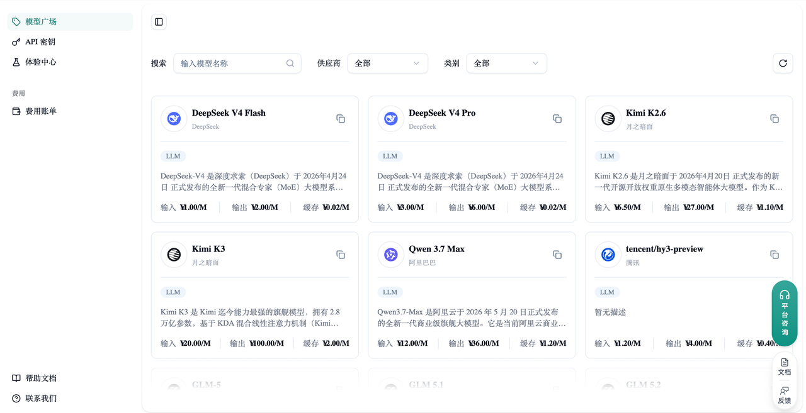This screenshot has height=413, width=806.
Task: Click the 帮助文档 book icon
Action: (x=16, y=378)
